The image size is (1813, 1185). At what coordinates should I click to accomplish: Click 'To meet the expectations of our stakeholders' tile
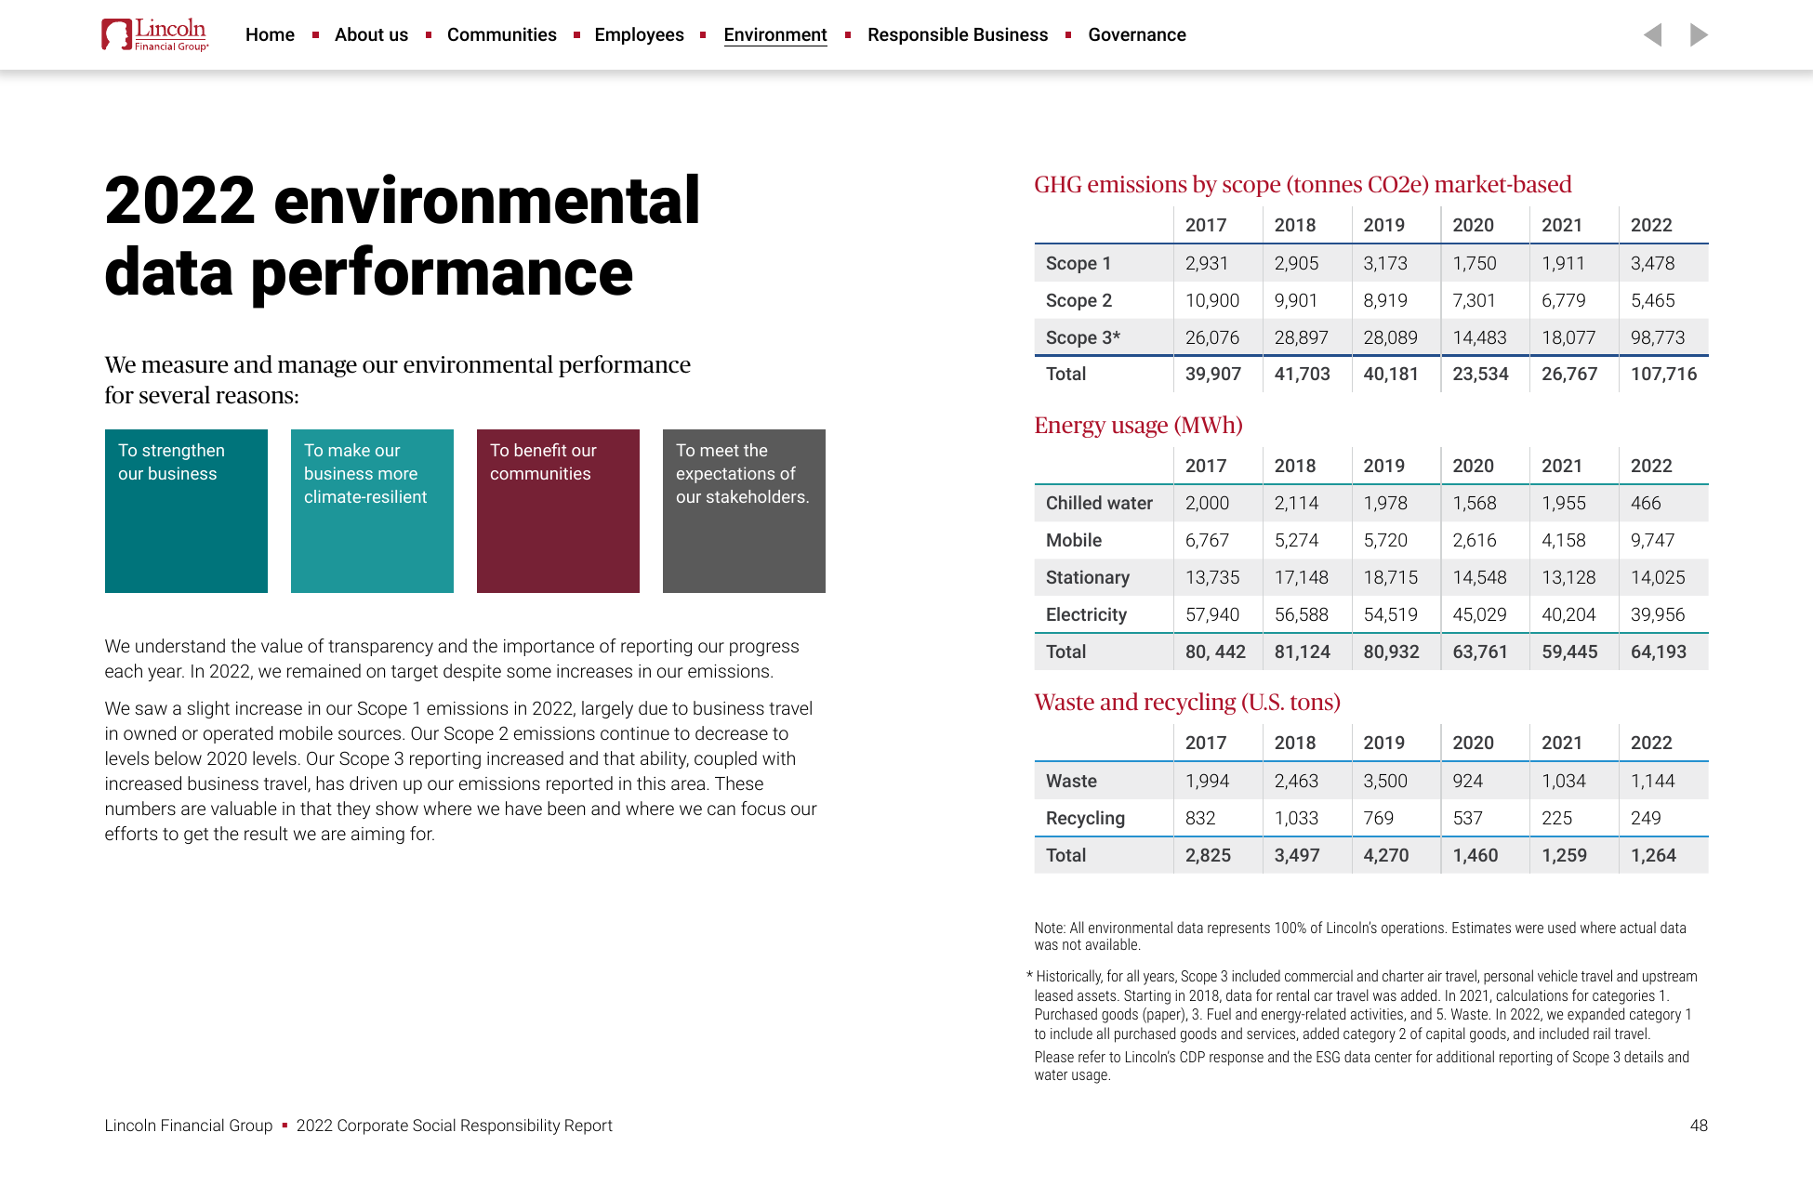(x=744, y=511)
